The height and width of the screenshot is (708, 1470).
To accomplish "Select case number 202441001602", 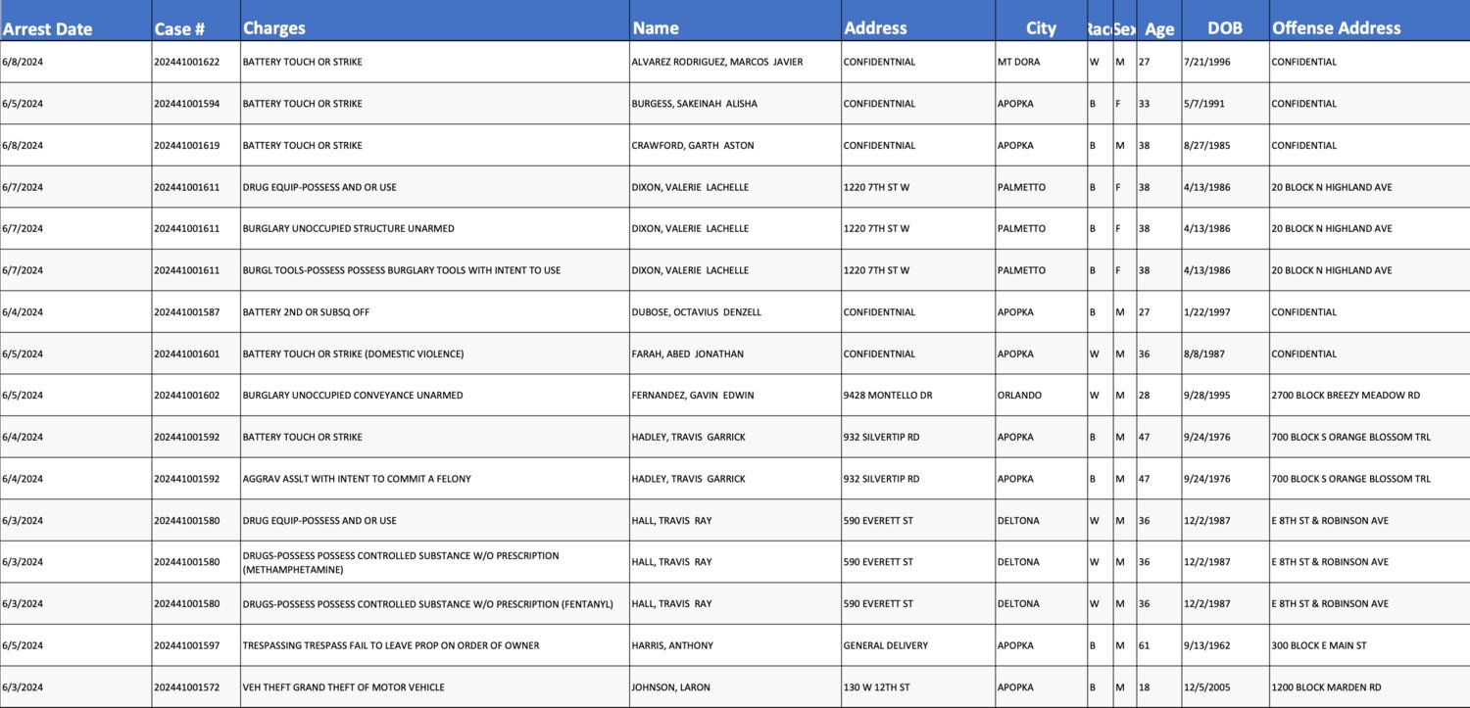I will coord(186,396).
